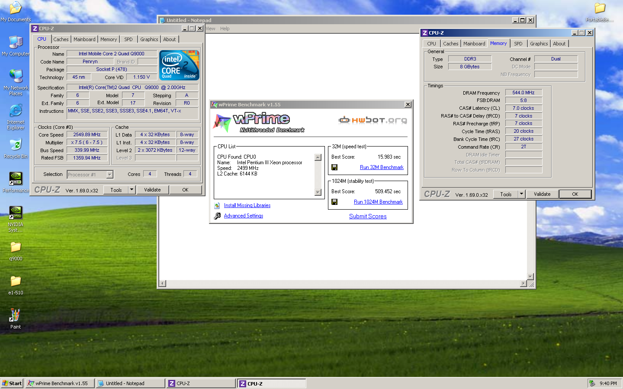Click Core Speed value 2549.89 MHz
The width and height of the screenshot is (623, 389).
[87, 134]
